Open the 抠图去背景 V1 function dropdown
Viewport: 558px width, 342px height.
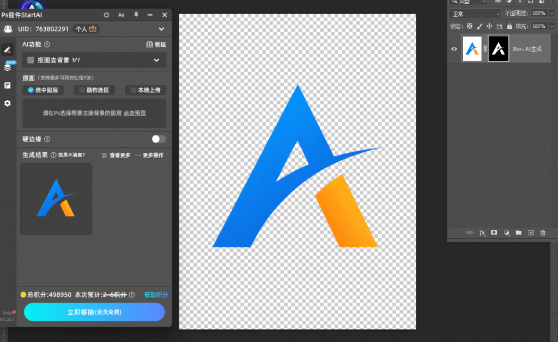pos(94,60)
